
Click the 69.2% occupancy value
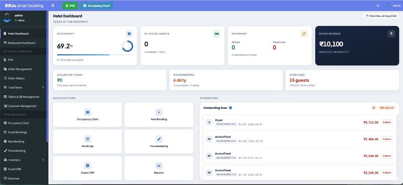[65, 46]
